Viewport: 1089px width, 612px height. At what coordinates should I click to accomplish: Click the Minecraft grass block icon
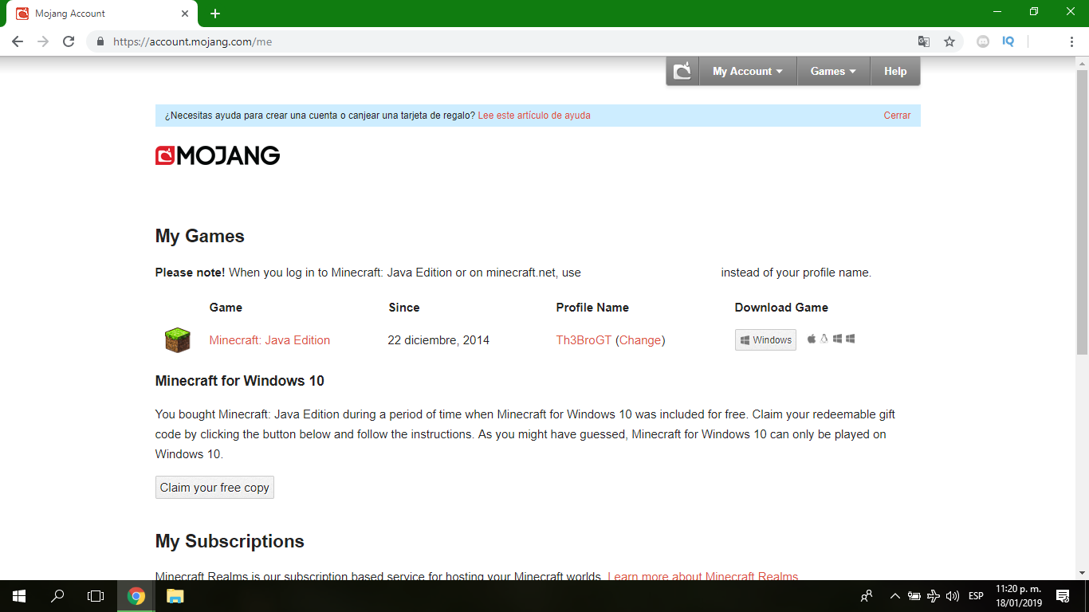[x=177, y=340]
